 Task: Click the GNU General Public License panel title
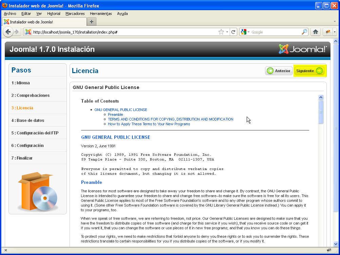point(106,87)
